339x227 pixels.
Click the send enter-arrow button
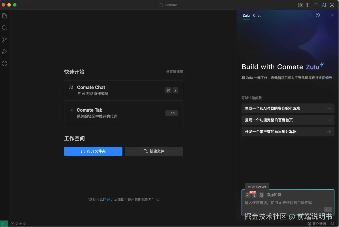328,210
